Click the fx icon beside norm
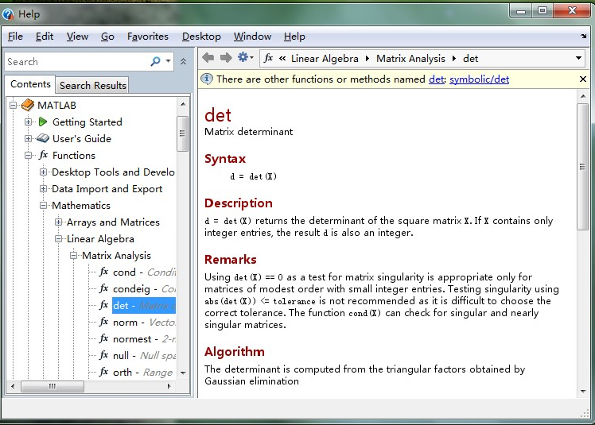Viewport: 595px width, 425px height. 104,322
